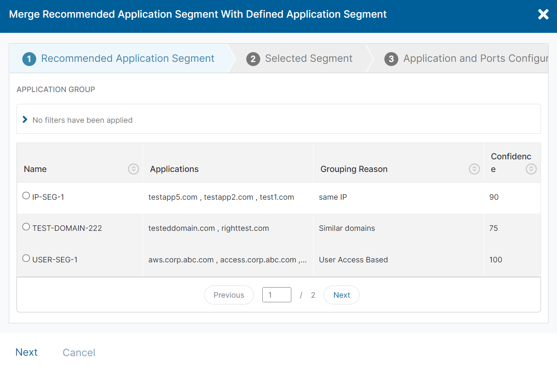This screenshot has height=370, width=557.
Task: Click step 1 numbered circle icon
Action: (x=29, y=59)
